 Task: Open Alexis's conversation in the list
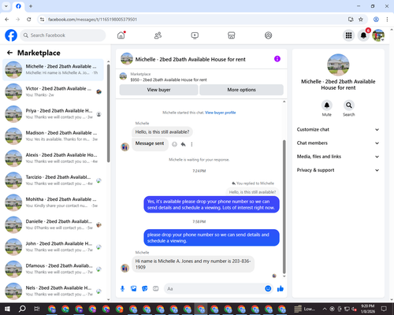53,158
